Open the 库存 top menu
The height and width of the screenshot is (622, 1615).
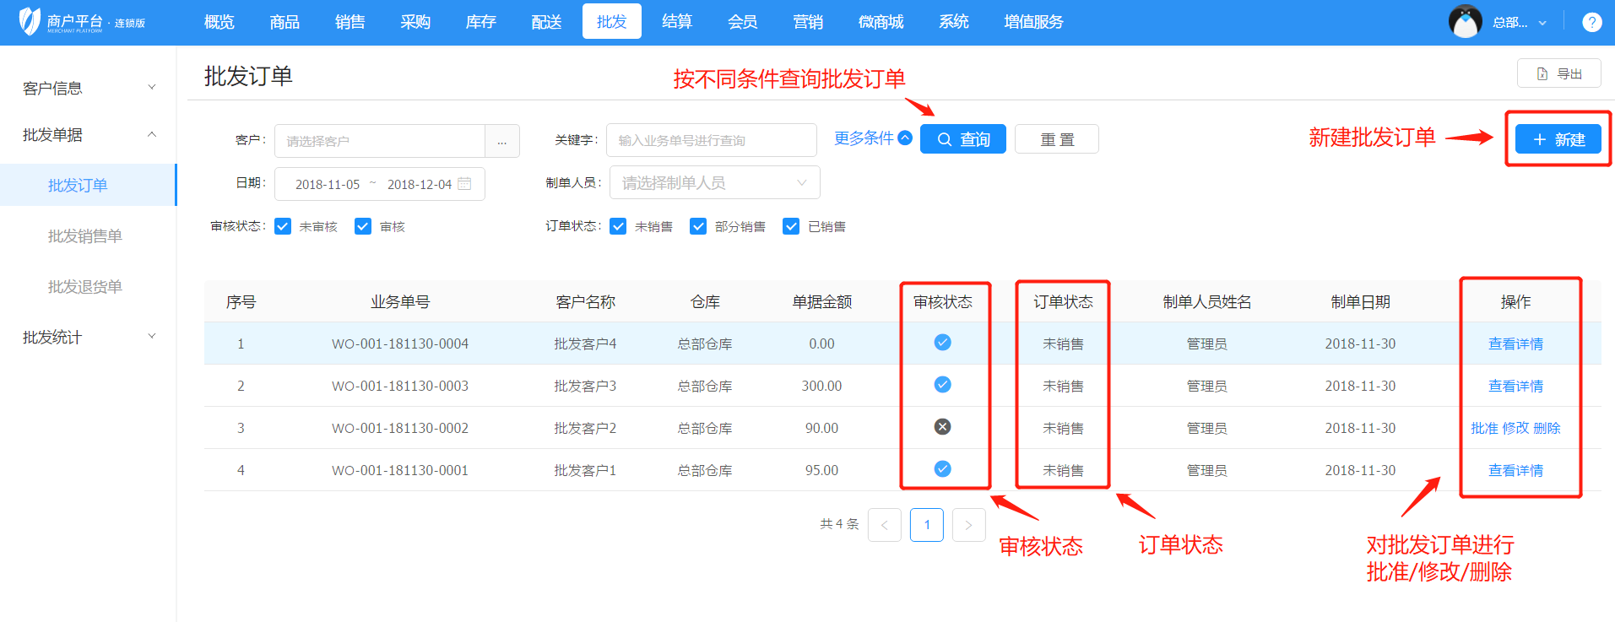pyautogui.click(x=480, y=22)
